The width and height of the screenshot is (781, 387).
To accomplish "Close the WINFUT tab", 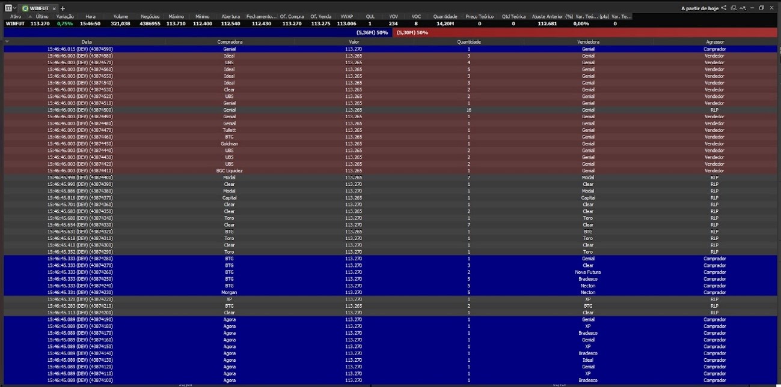I will pos(54,8).
